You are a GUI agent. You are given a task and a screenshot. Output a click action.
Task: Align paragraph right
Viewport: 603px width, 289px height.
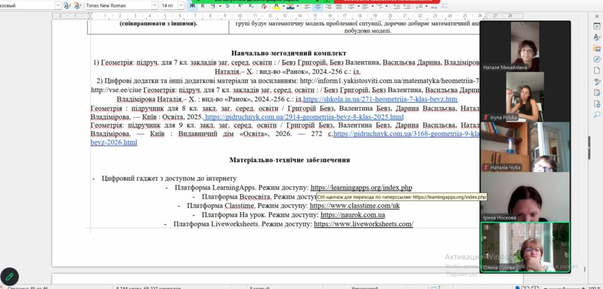pos(327,6)
